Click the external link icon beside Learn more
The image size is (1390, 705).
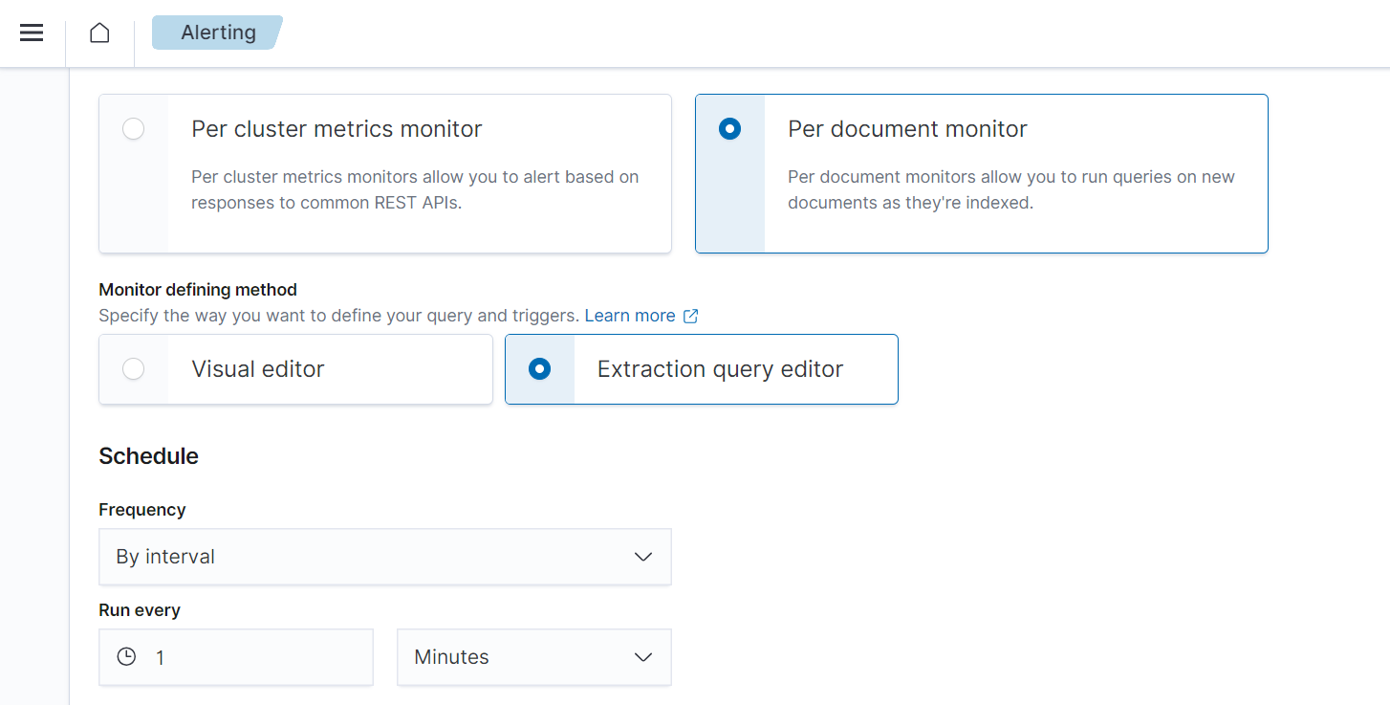pos(691,316)
